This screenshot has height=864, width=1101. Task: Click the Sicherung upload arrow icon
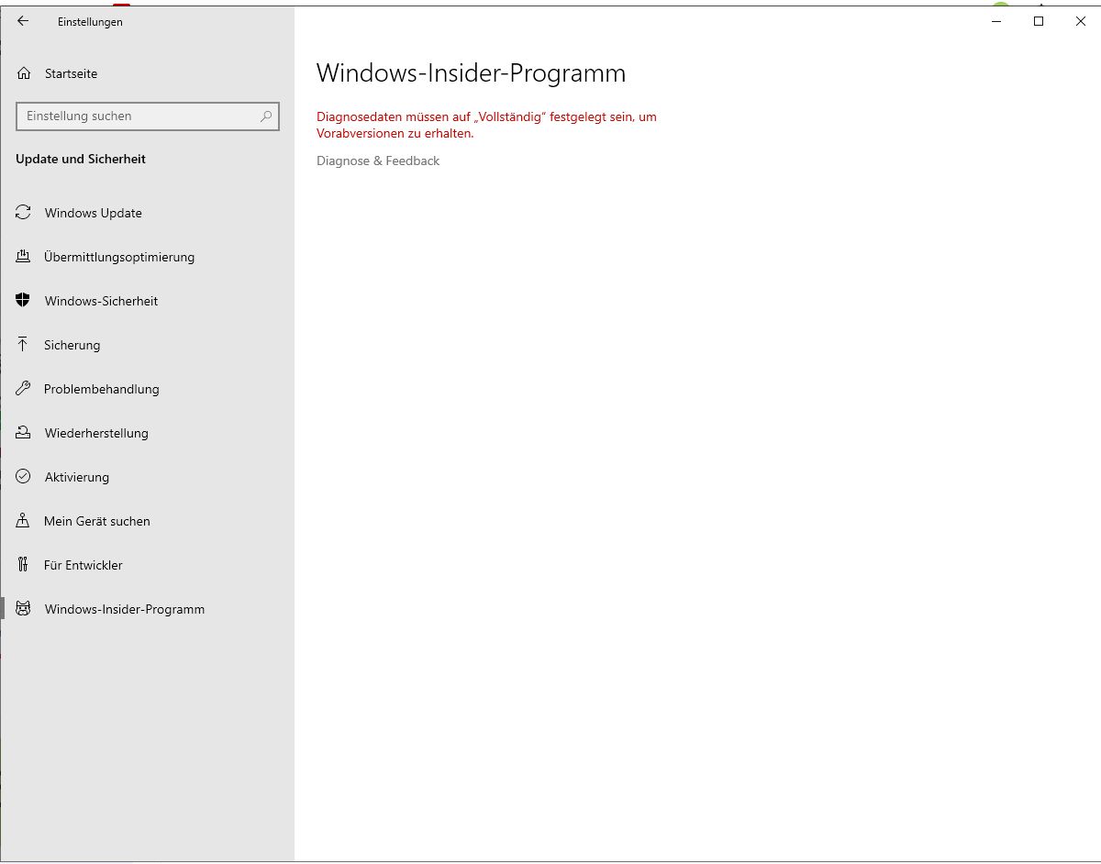24,345
